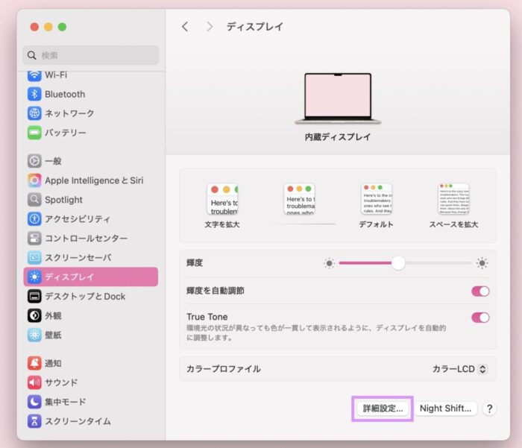This screenshot has height=448, width=522.
Task: Open Wi-Fi settings icon in sidebar
Action: tap(34, 75)
